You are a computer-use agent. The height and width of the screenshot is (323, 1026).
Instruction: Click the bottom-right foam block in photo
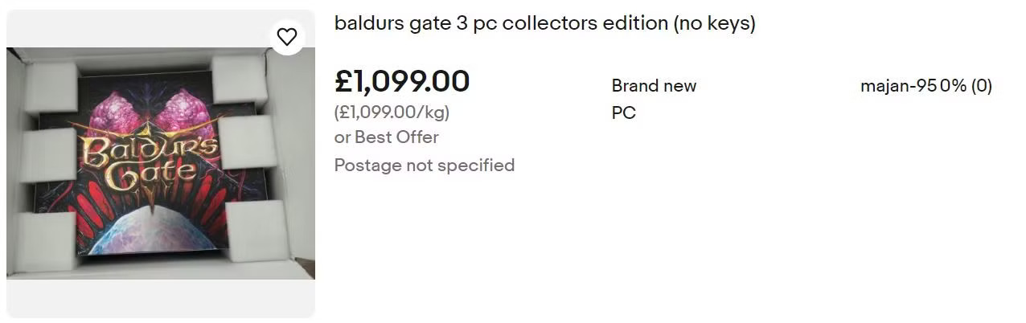(254, 230)
